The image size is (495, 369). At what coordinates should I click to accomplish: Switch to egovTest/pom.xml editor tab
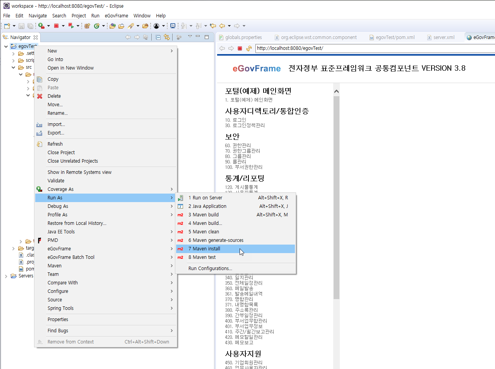coord(392,37)
